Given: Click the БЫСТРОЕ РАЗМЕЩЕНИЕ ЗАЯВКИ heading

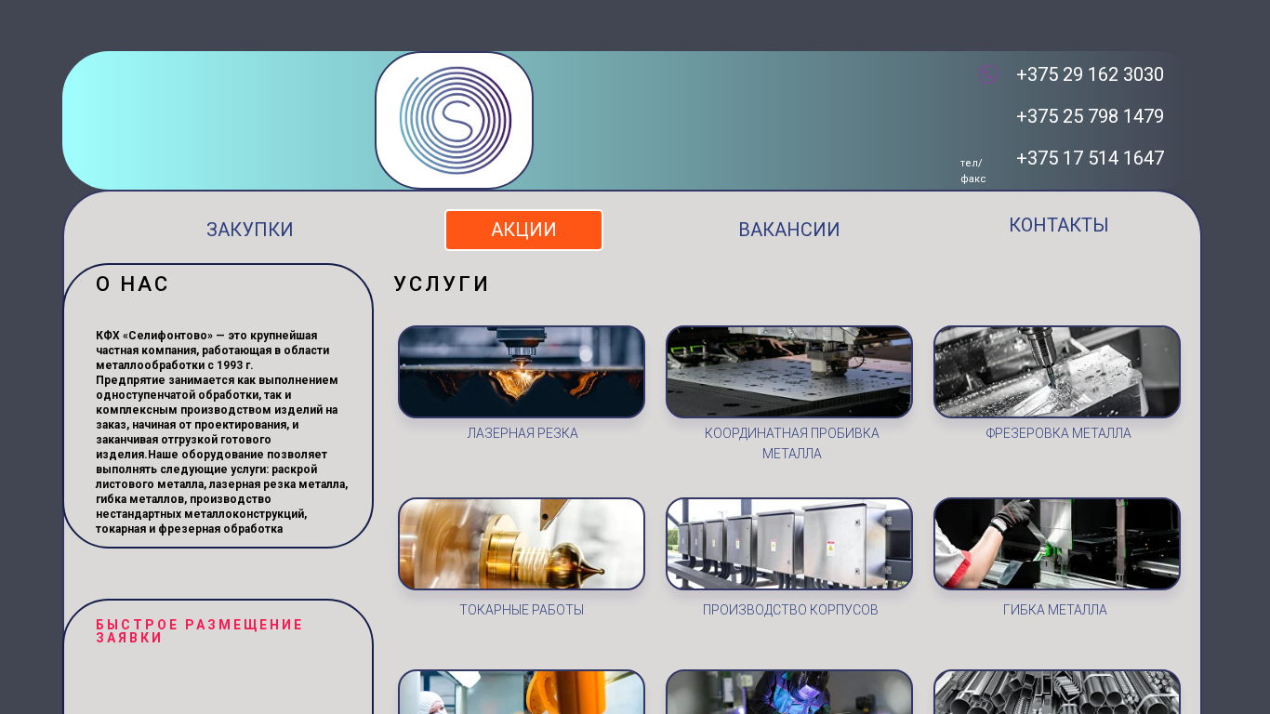Looking at the screenshot, I should 200,631.
